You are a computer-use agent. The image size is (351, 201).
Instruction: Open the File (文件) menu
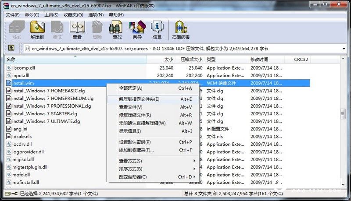click(13, 15)
